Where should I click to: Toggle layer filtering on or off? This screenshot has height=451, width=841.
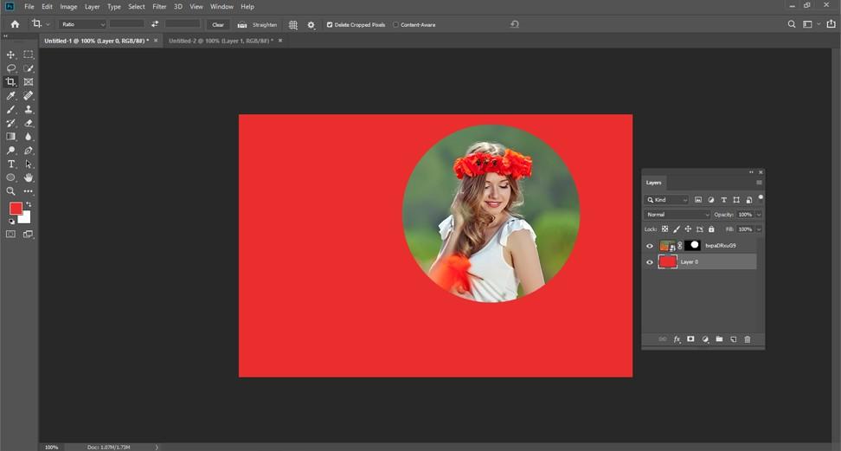(761, 197)
